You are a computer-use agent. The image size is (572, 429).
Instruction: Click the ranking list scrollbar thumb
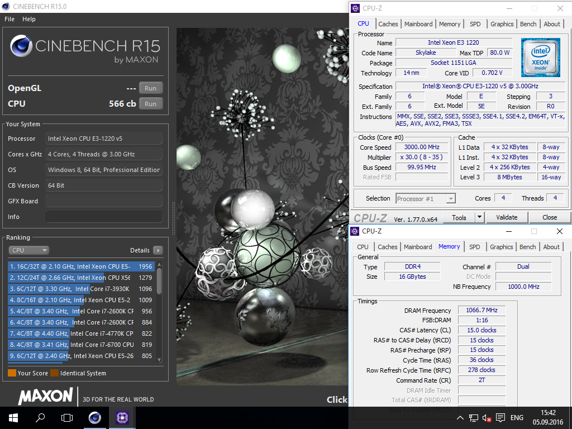(x=159, y=280)
